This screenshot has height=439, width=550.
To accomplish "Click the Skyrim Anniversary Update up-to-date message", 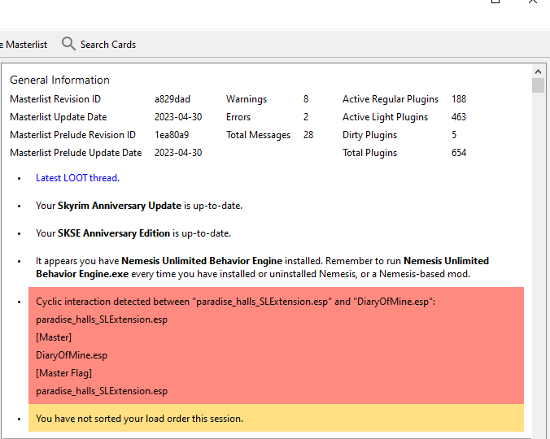I will point(139,206).
